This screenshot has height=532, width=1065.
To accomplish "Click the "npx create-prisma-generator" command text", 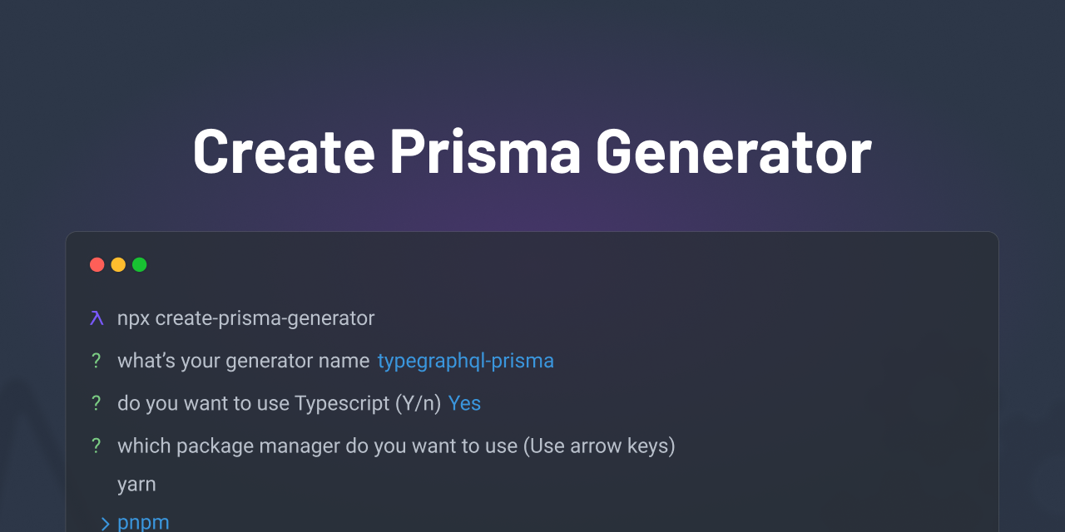I will (245, 318).
